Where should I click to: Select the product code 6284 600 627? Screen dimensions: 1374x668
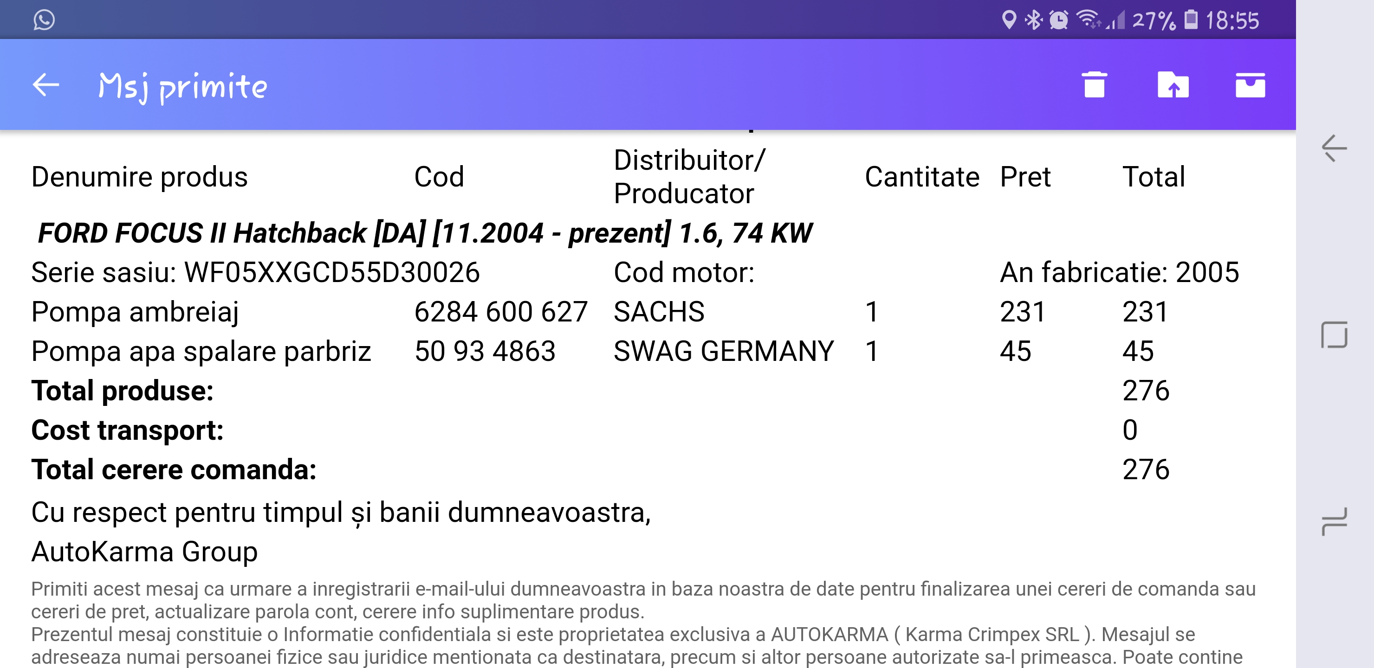(x=500, y=312)
